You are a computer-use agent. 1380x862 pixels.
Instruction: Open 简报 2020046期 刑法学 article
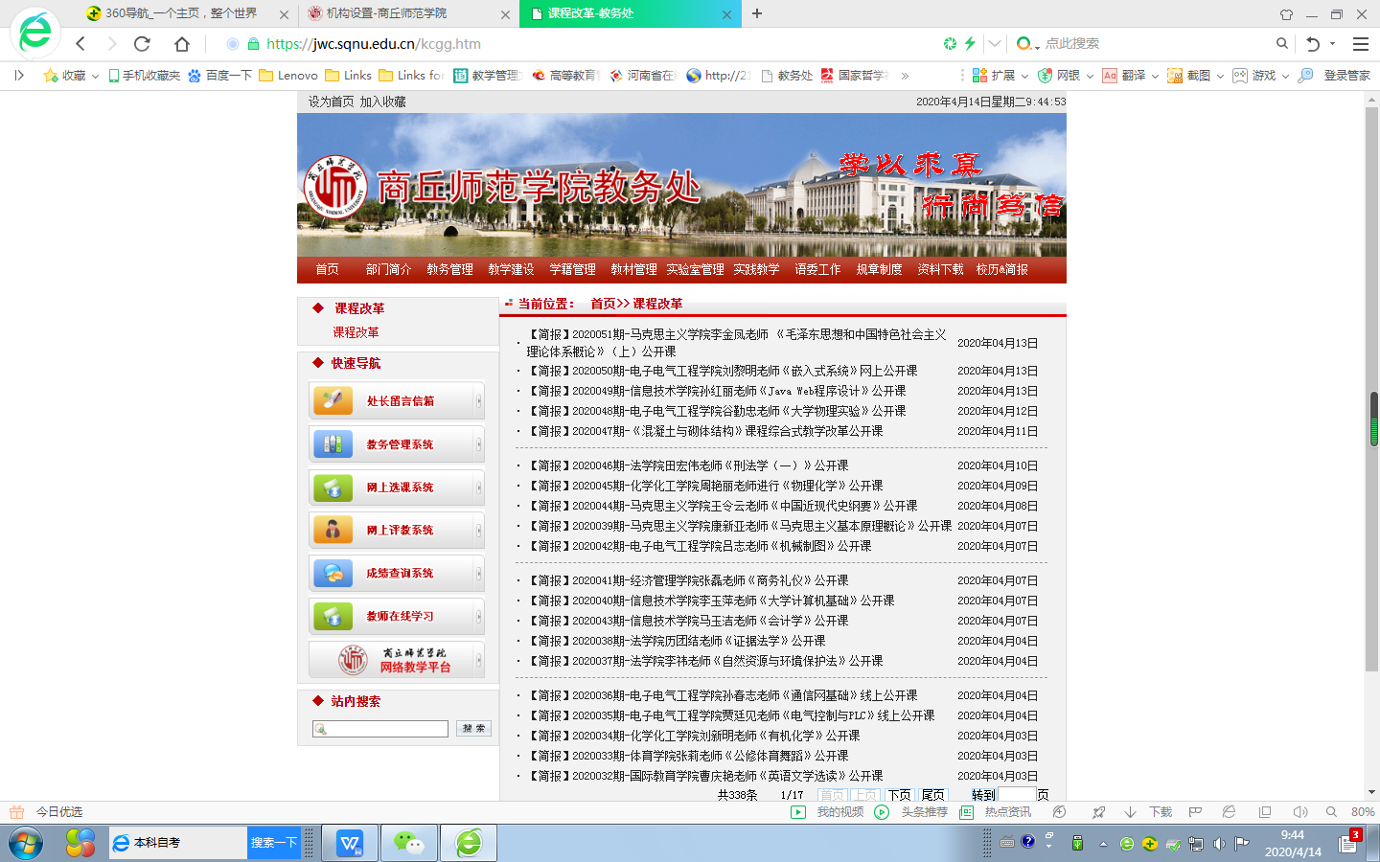(689, 465)
